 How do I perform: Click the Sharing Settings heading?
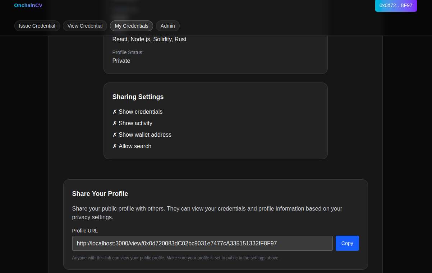click(x=138, y=97)
